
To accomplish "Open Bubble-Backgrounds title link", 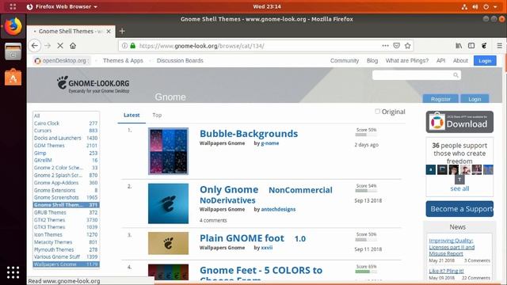I will tap(249, 134).
